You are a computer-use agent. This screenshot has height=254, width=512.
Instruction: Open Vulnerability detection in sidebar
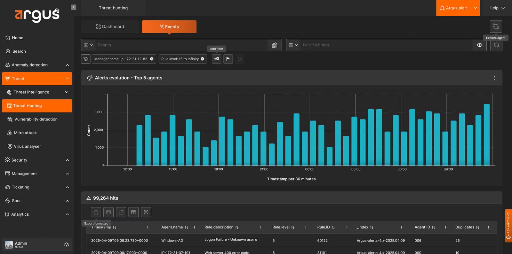click(36, 119)
